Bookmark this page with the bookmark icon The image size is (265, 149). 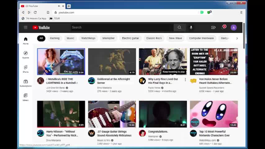coord(48,12)
